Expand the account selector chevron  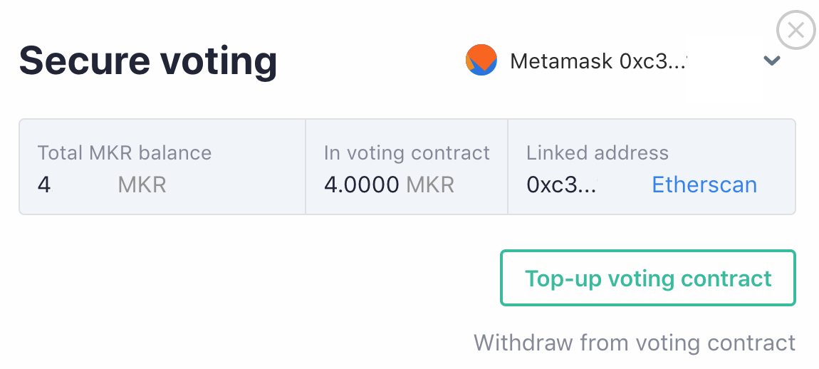772,61
